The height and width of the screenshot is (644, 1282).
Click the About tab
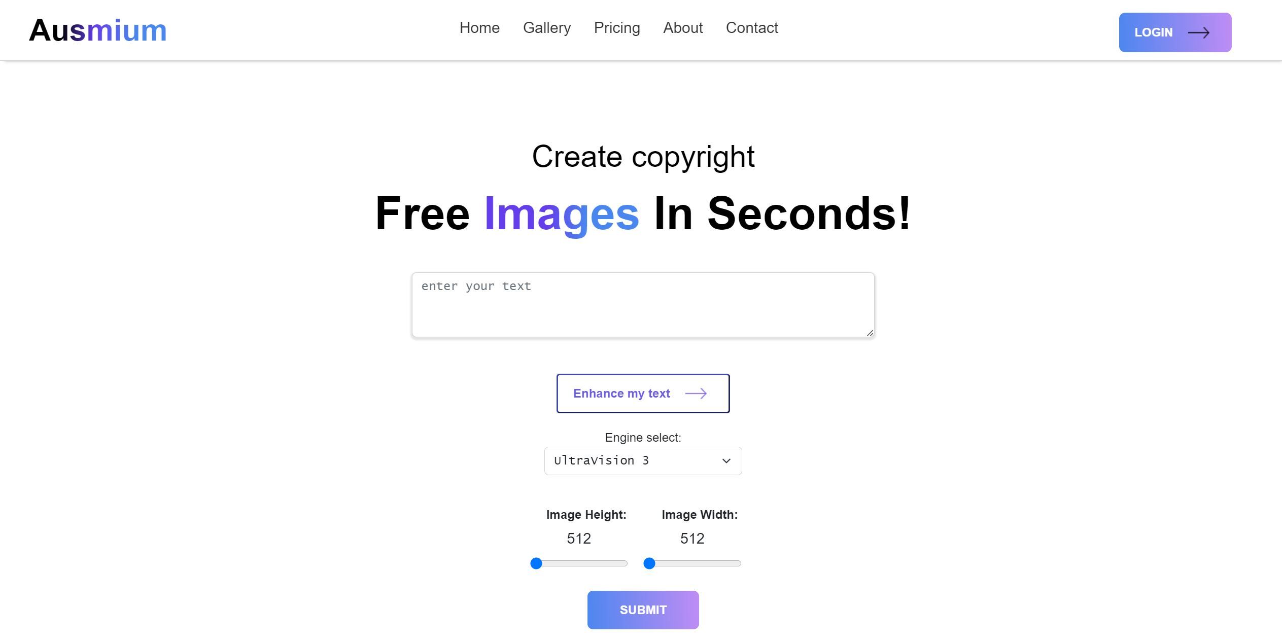point(683,27)
